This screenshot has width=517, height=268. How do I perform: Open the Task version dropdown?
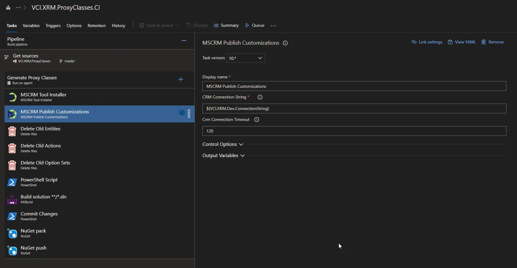click(x=245, y=58)
